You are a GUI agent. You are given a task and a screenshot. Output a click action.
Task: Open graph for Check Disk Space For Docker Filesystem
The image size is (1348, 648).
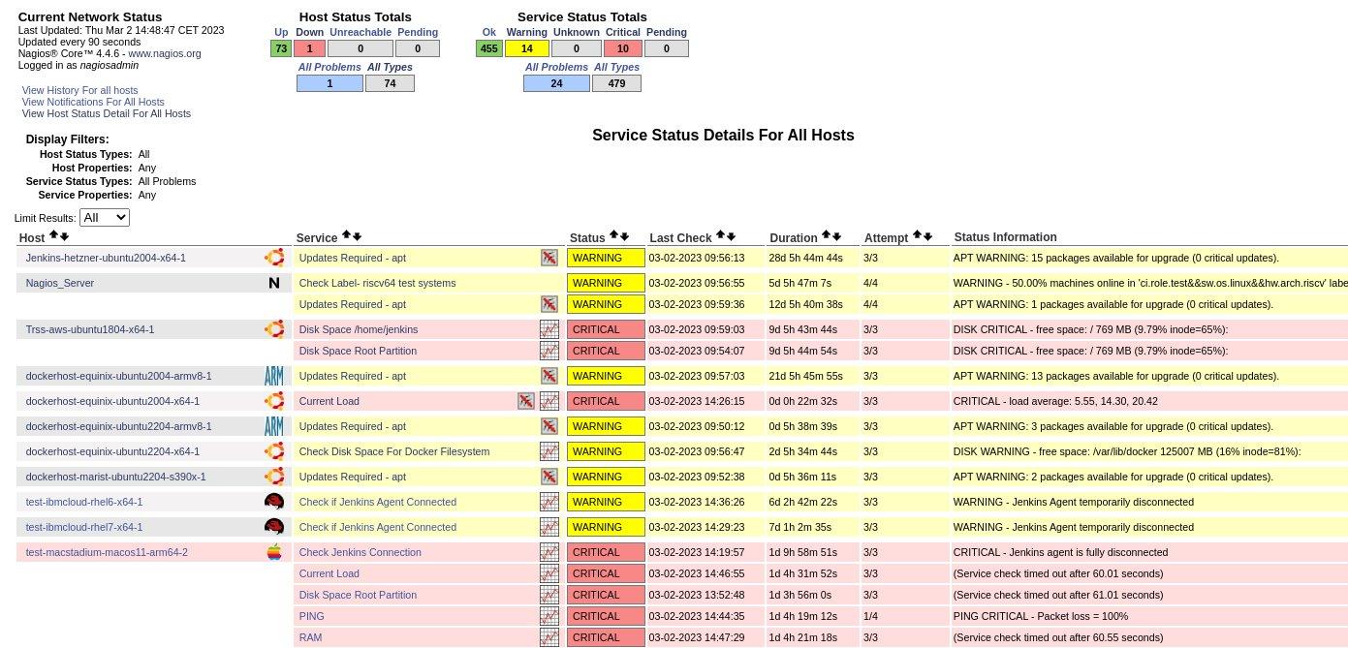pyautogui.click(x=549, y=451)
